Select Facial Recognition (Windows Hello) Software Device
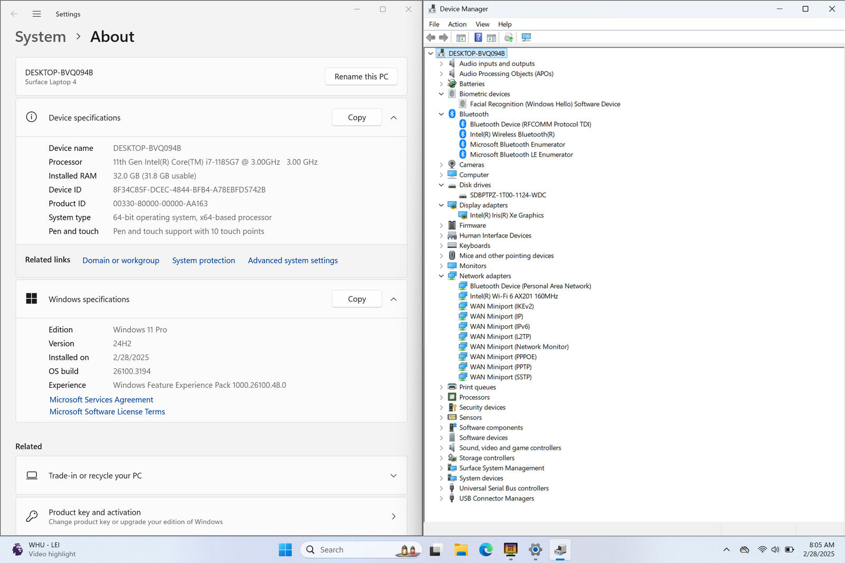This screenshot has height=563, width=845. [x=545, y=104]
